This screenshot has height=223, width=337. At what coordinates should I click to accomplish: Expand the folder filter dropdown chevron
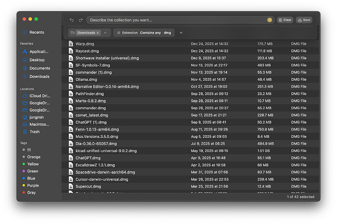(105, 33)
